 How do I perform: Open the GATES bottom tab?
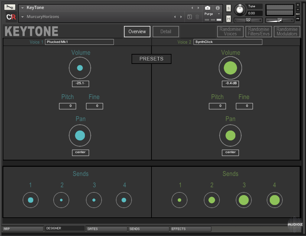[x=107, y=229]
